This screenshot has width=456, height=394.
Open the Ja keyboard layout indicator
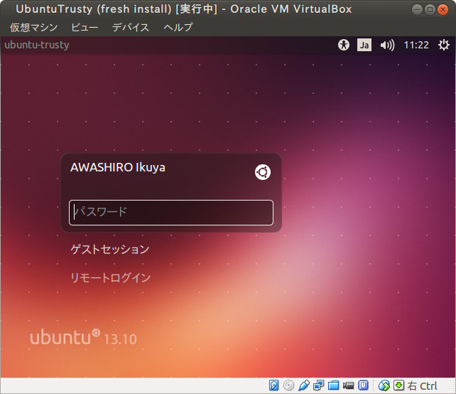point(364,45)
